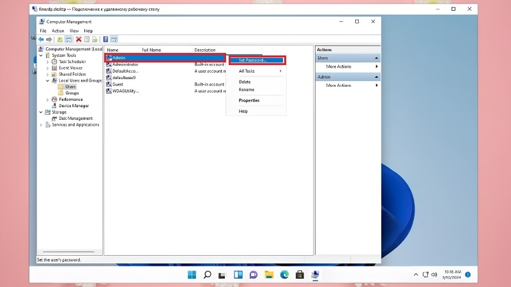Click the red X Delete toolbar icon

point(79,40)
